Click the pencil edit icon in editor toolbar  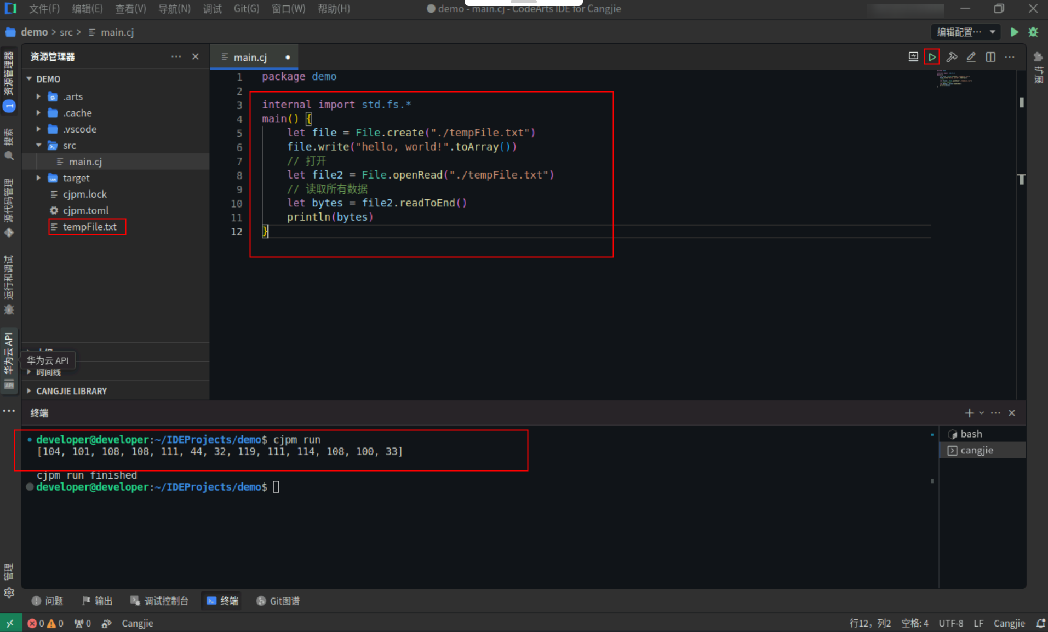coord(971,57)
